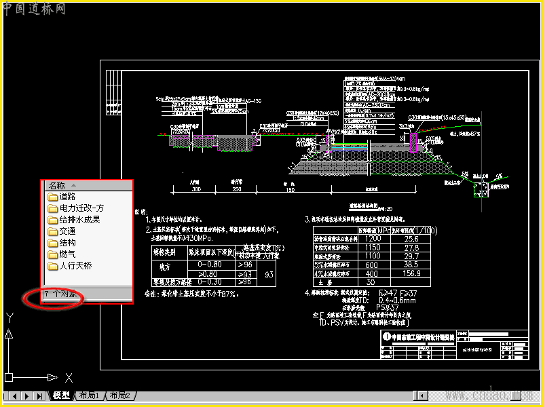Toggle the sort arrow in 名称 header
This screenshot has height=407, width=543.
click(x=73, y=185)
